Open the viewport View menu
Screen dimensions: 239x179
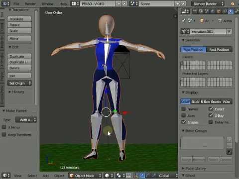point(18,176)
